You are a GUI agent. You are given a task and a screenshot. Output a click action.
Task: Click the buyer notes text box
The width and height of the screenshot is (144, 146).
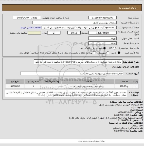(66, 94)
